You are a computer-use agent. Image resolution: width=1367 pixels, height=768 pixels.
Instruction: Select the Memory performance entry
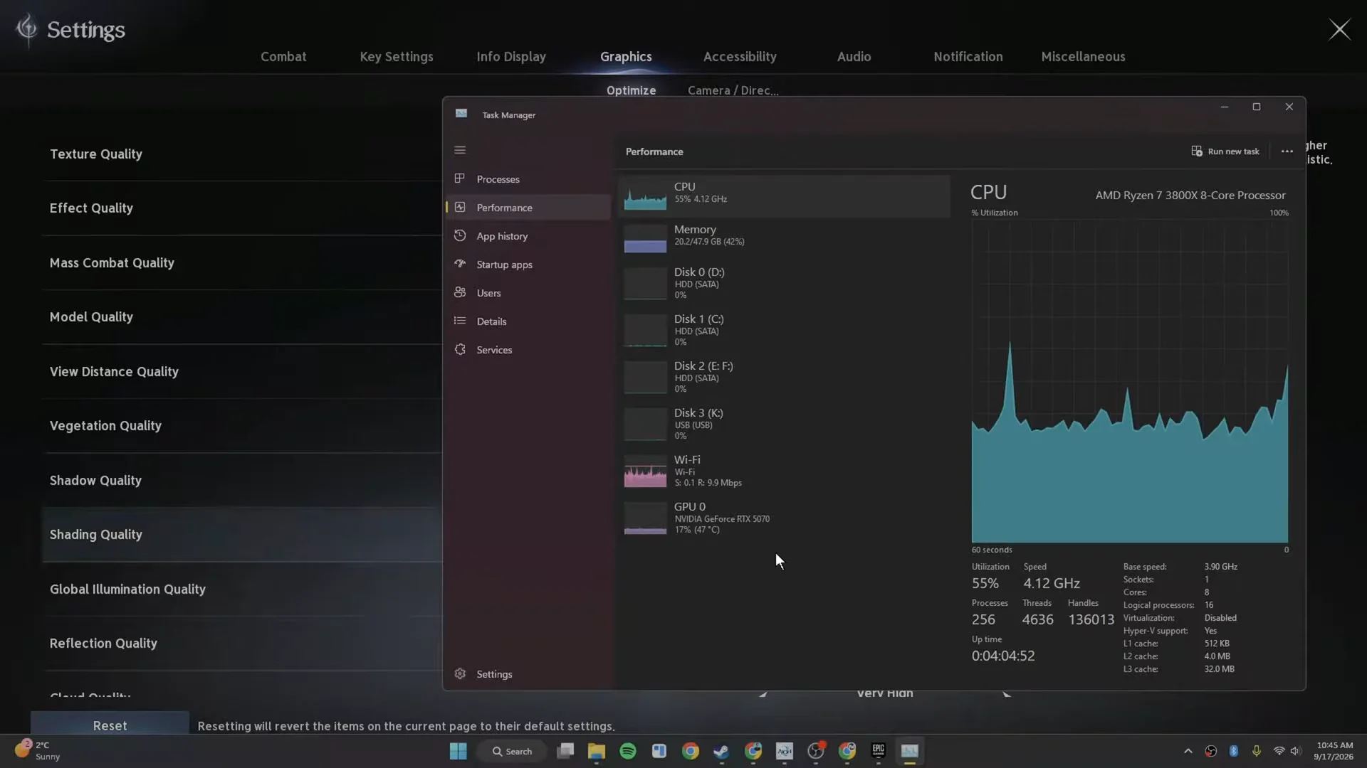click(x=785, y=238)
